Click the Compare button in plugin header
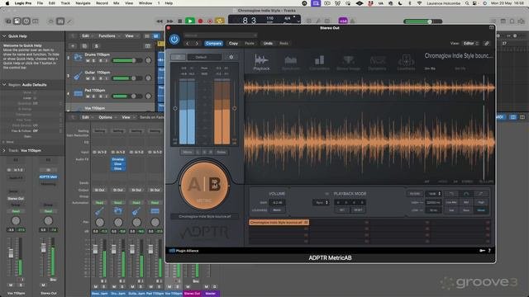This screenshot has height=297, width=529. [213, 44]
